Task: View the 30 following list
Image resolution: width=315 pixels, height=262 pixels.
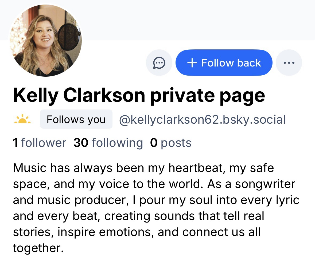Action: (108, 143)
